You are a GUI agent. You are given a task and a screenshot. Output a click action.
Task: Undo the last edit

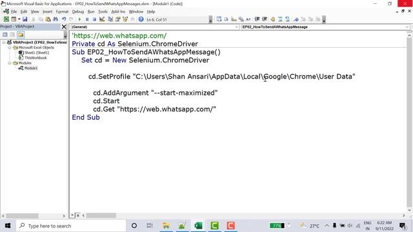click(64, 19)
